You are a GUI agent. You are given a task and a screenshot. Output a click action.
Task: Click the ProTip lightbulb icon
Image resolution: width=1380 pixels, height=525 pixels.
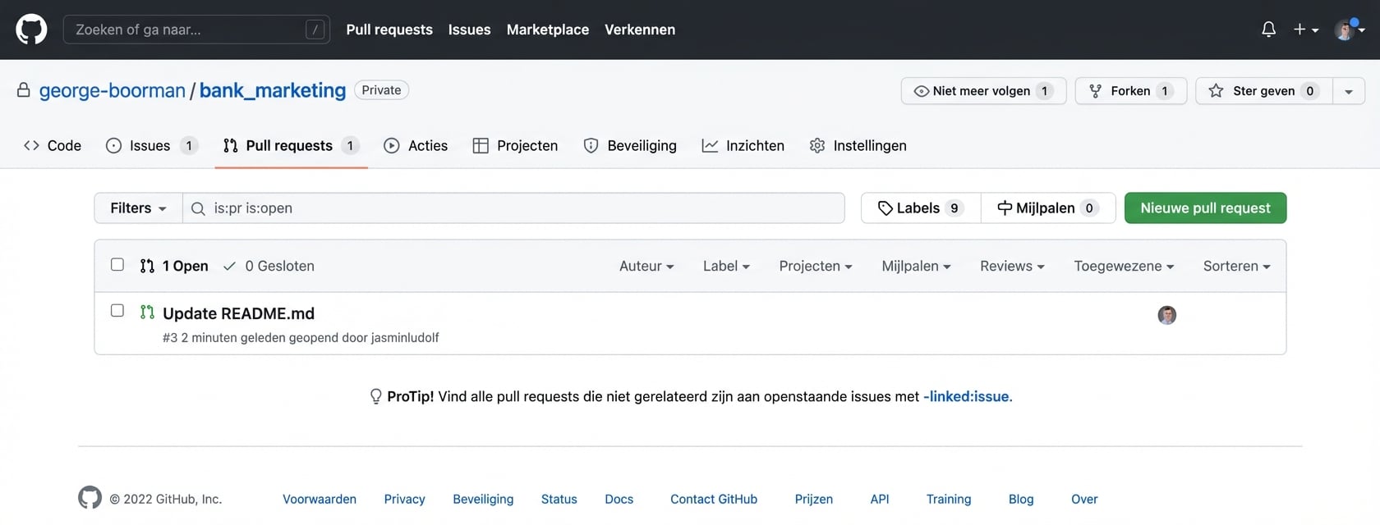click(x=375, y=396)
